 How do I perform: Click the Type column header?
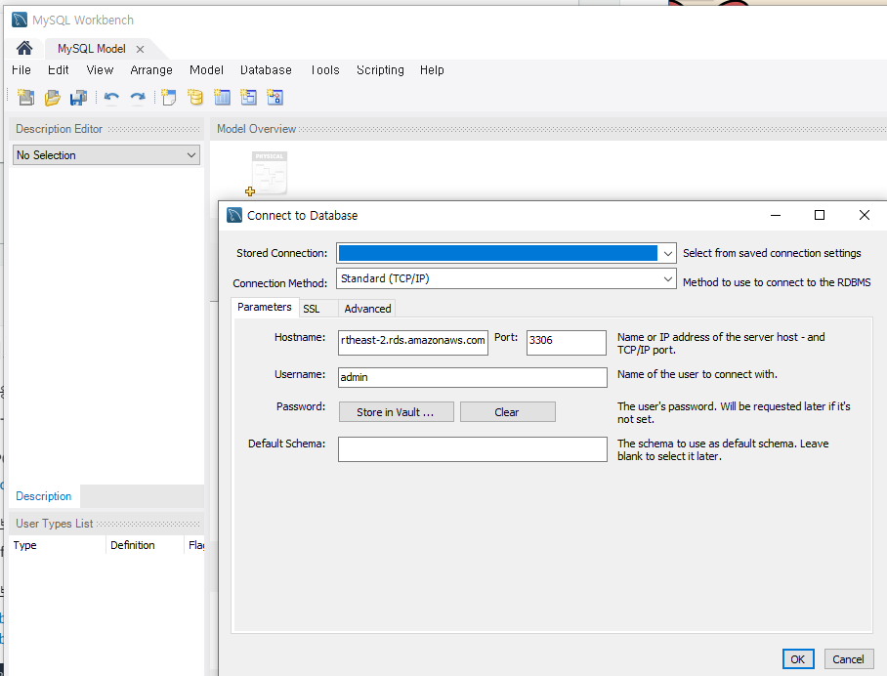pos(58,545)
